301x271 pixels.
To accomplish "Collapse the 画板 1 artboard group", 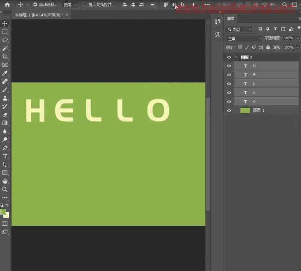I will 236,57.
